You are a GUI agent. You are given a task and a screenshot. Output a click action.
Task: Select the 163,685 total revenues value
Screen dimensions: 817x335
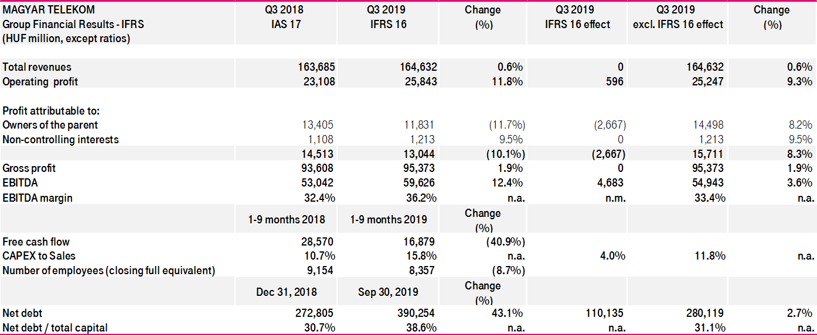(x=316, y=67)
